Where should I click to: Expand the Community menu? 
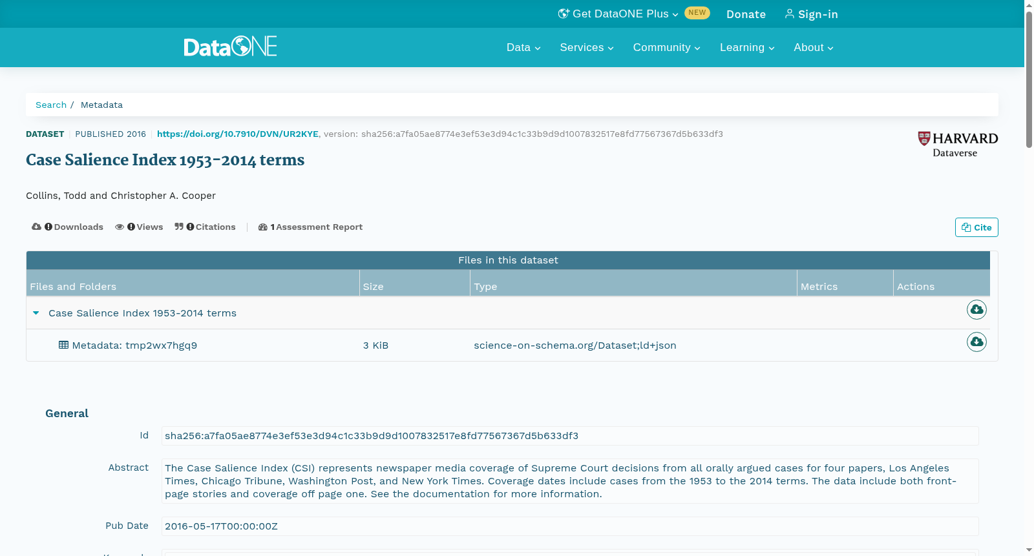pyautogui.click(x=666, y=47)
